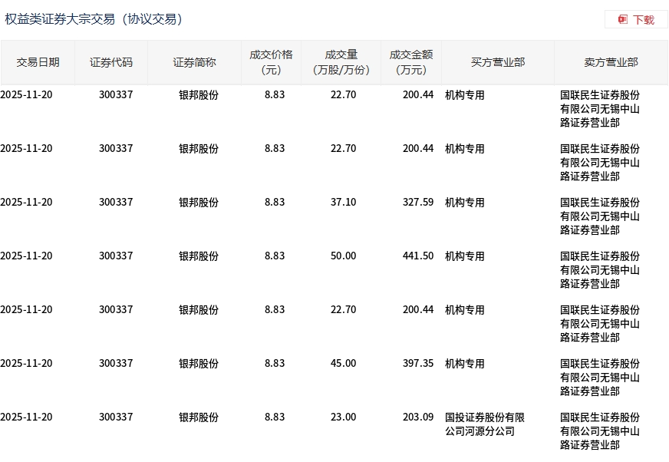
Task: Click date 2025-11-20 in the 37.10 volume row
Action: point(26,202)
